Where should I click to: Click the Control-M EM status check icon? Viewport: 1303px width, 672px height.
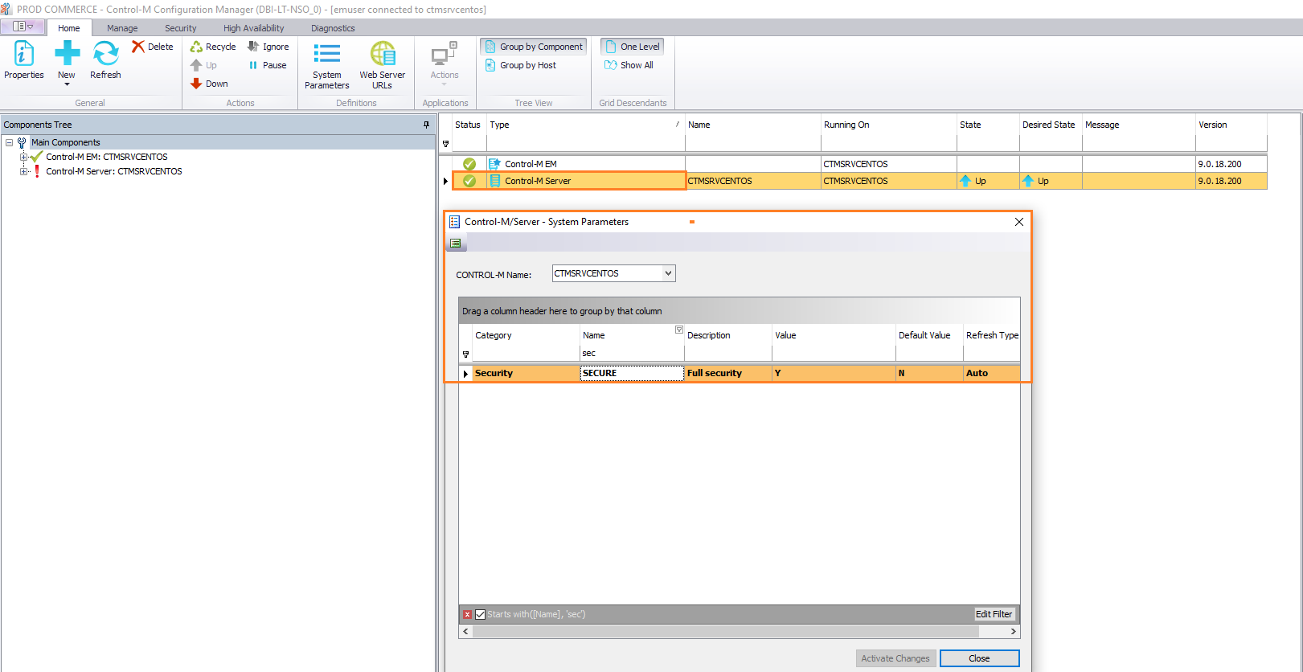click(469, 164)
